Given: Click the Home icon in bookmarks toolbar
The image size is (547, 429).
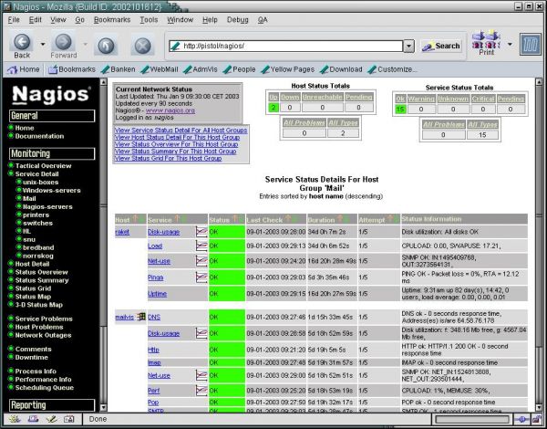Looking at the screenshot, I should click(x=24, y=68).
